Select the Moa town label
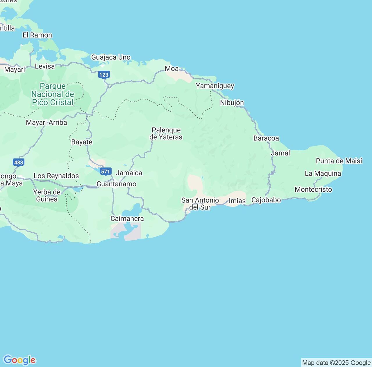372x367 pixels. [171, 69]
